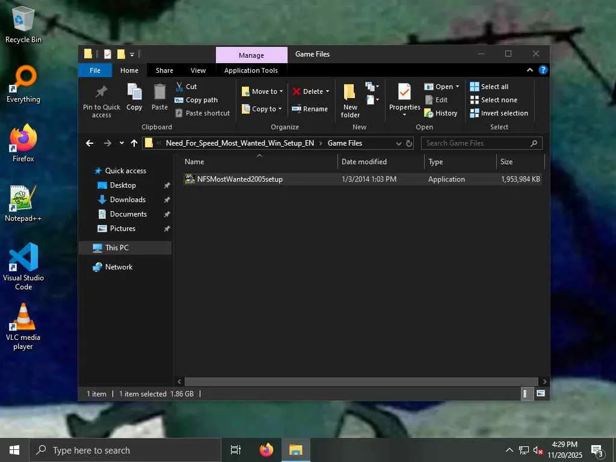Click Select all
Screen dimensions: 616x462
tap(490, 87)
